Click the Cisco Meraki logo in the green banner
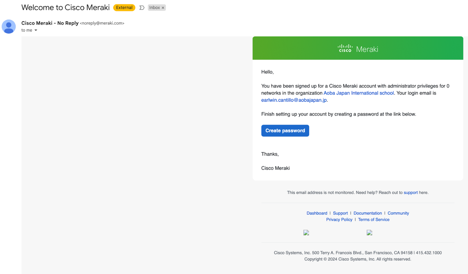Screen dimensions: 468x274 click(x=358, y=48)
